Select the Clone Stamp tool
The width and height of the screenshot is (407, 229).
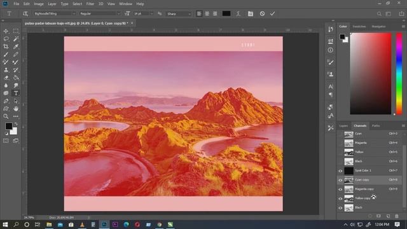[x=6, y=70]
